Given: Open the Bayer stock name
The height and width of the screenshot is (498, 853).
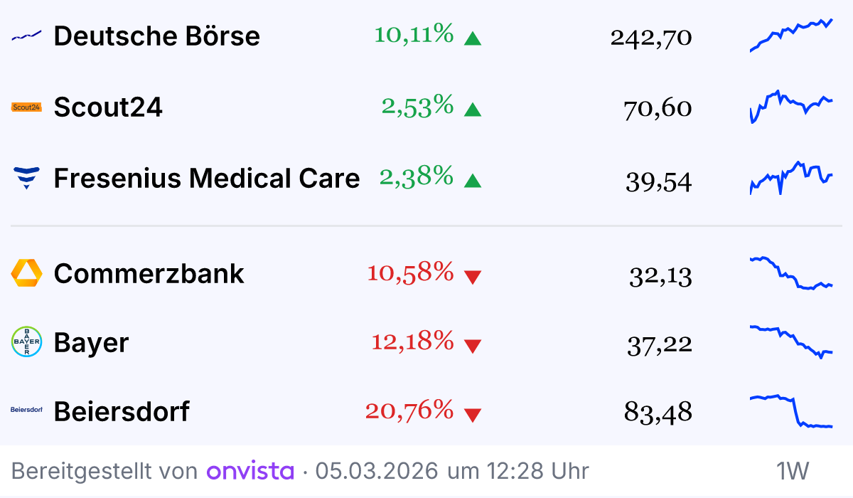Looking at the screenshot, I should 91,342.
